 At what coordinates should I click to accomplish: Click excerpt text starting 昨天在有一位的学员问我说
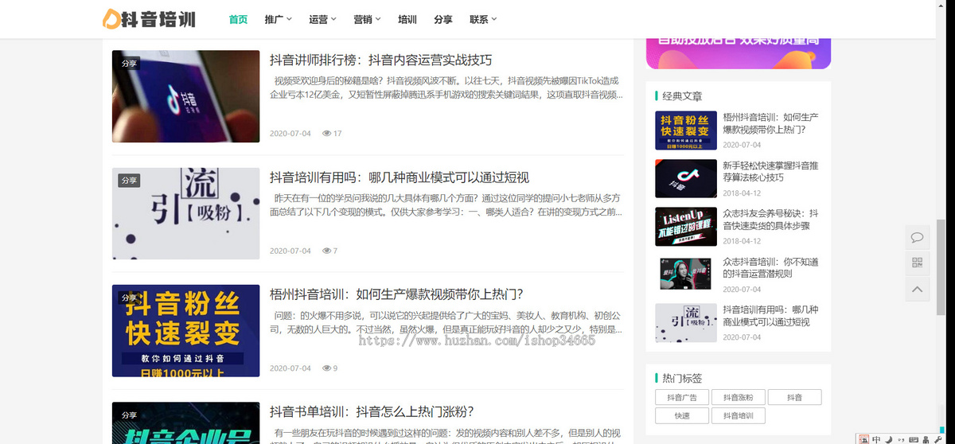point(446,204)
